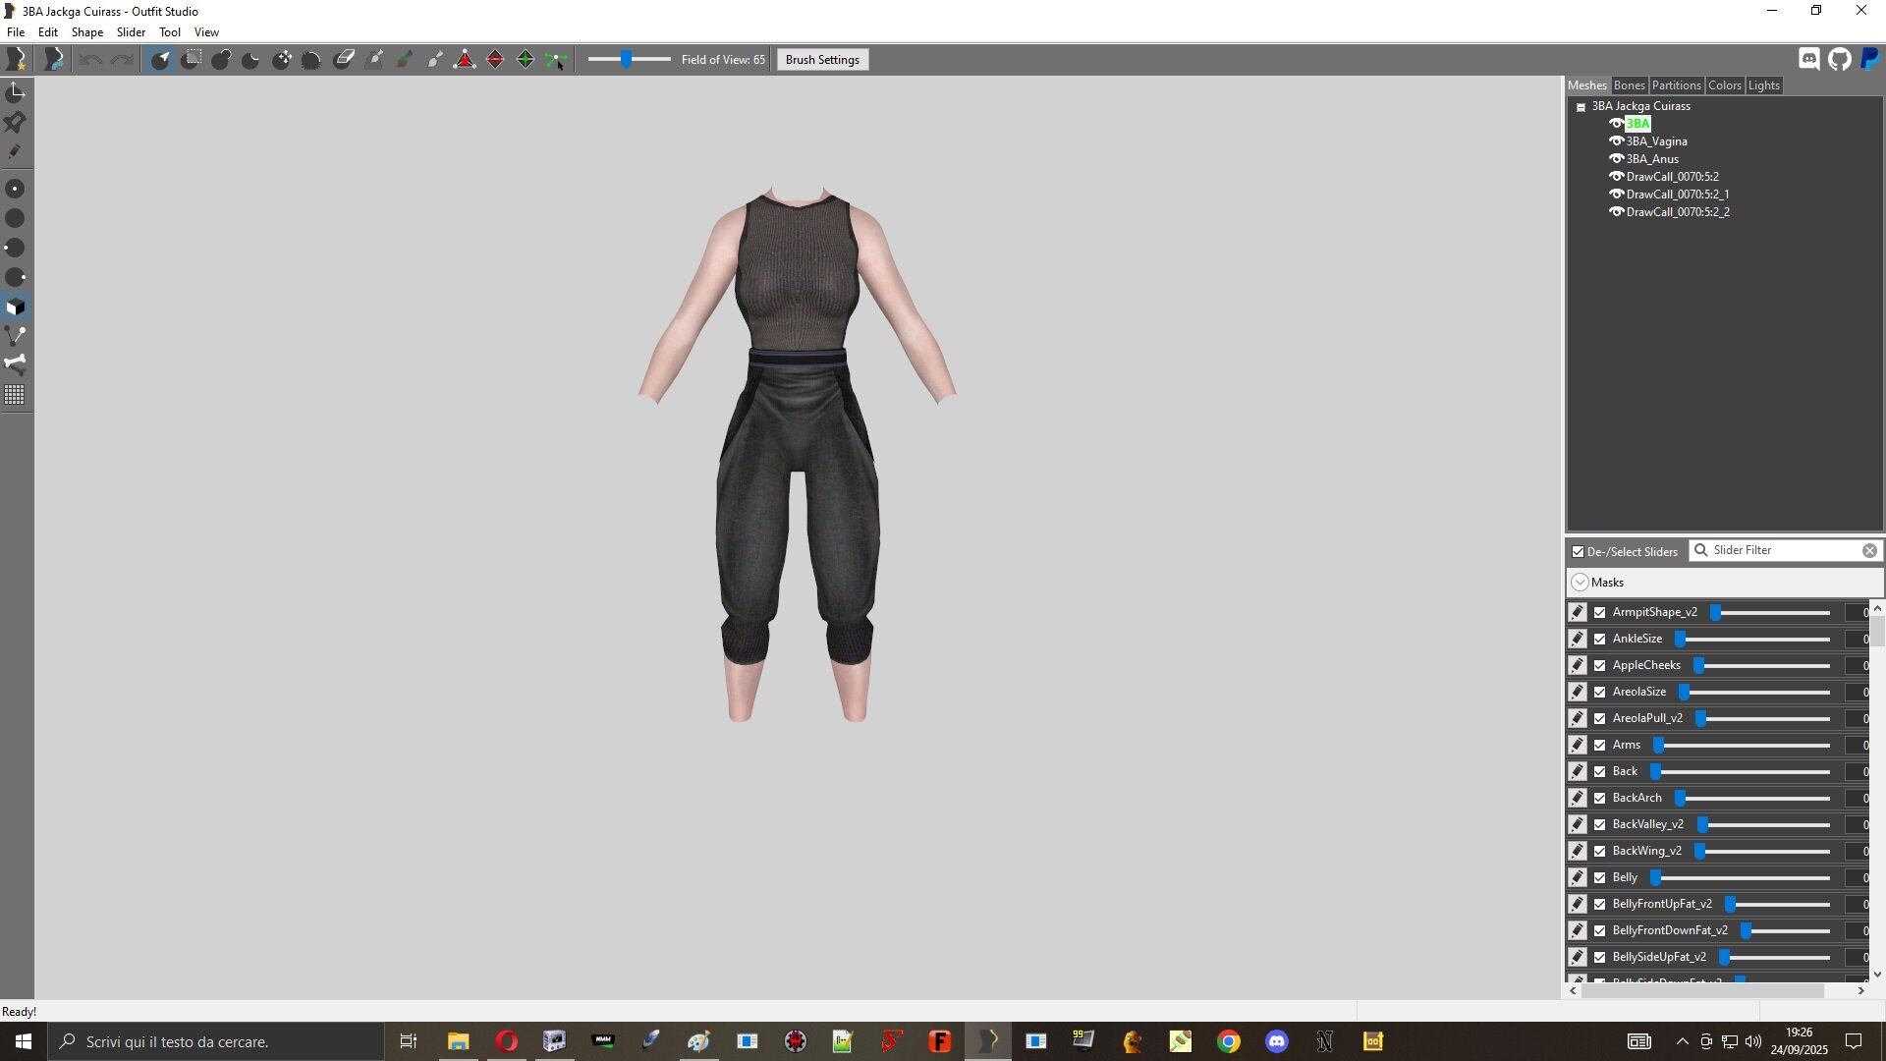Switch to the Partitions tab

click(1676, 85)
